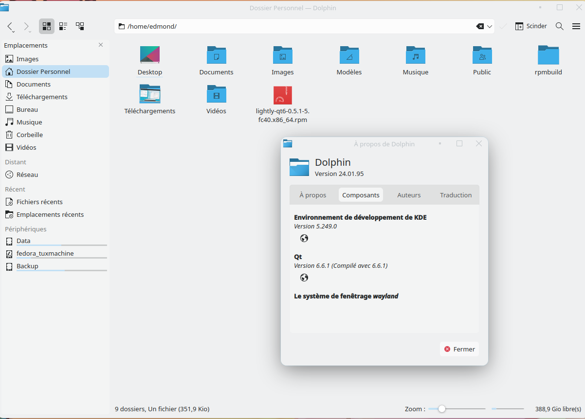Open the search magnifier
This screenshot has width=585, height=419.
pyautogui.click(x=560, y=26)
